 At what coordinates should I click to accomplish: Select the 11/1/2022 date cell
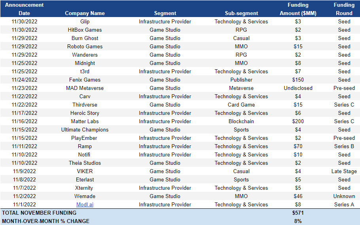point(25,204)
